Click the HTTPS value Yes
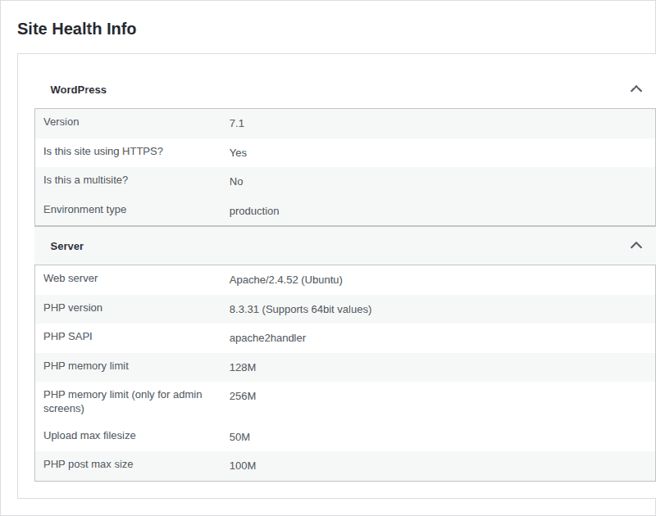 tap(238, 153)
